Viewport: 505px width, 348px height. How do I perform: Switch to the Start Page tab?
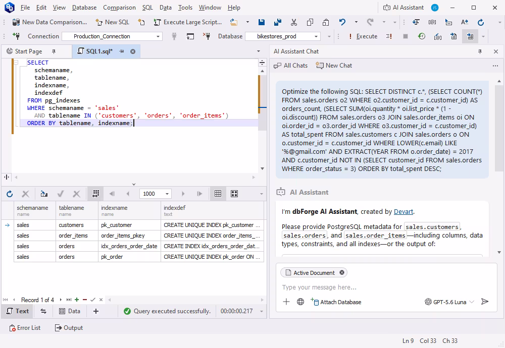click(x=28, y=51)
